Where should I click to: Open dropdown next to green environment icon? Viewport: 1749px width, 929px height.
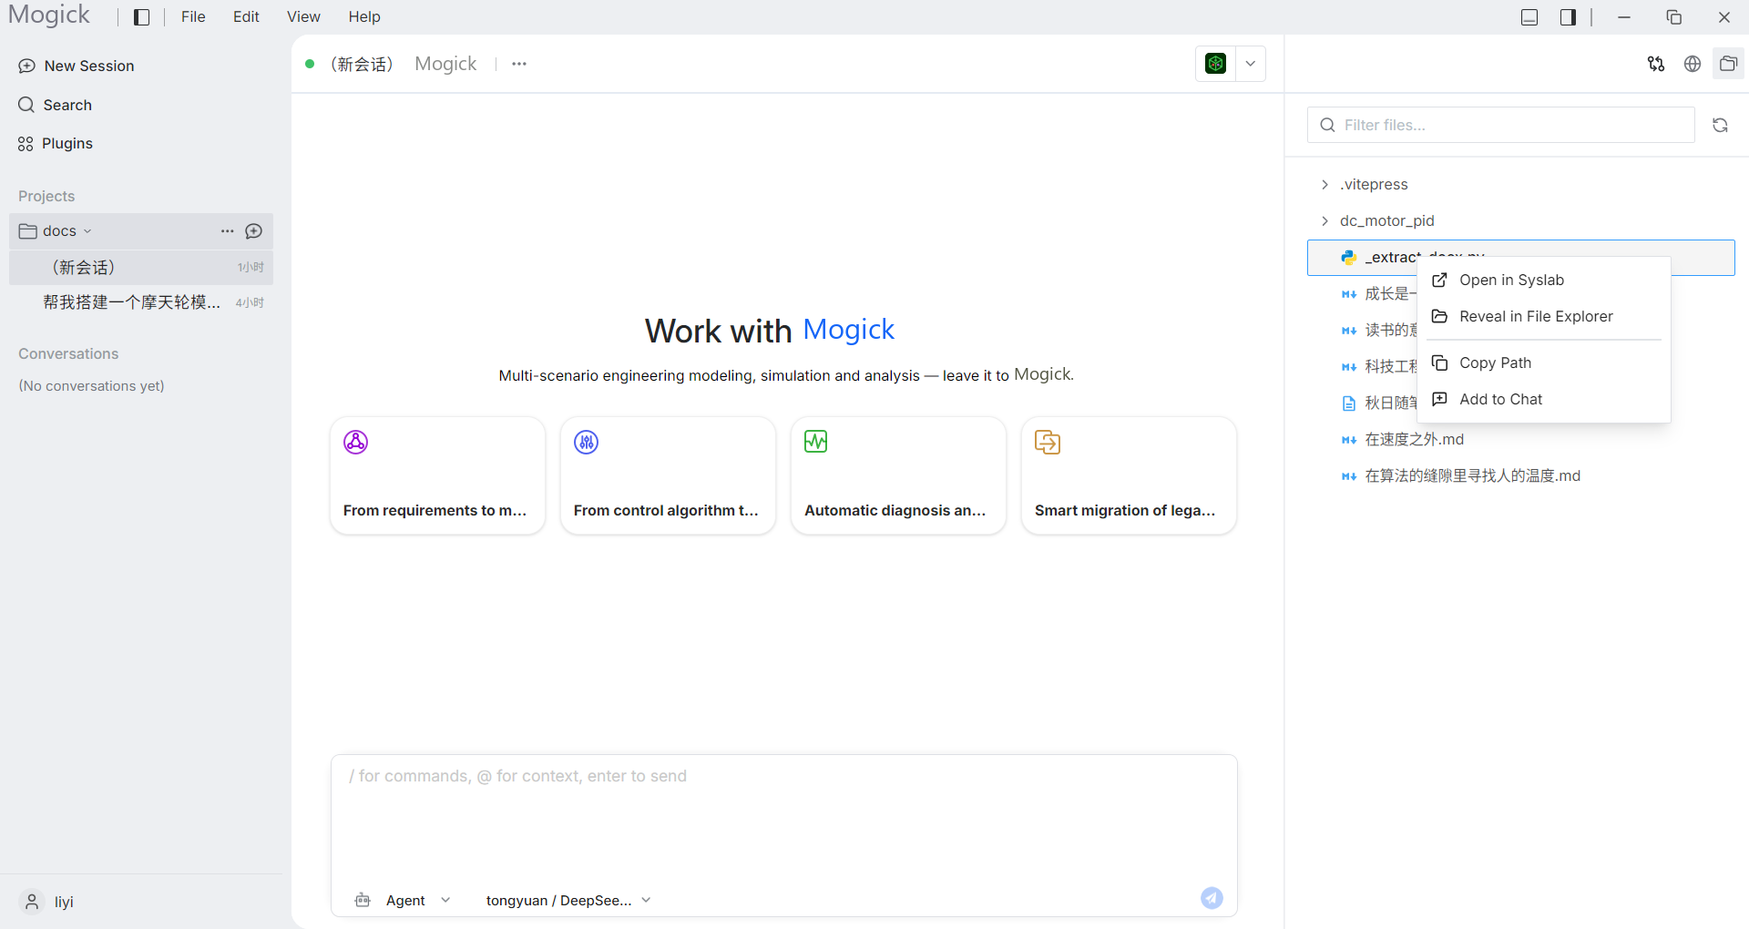[1251, 64]
